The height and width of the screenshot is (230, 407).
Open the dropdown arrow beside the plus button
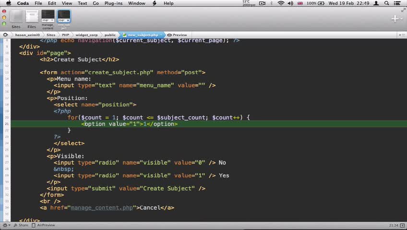(402, 19)
